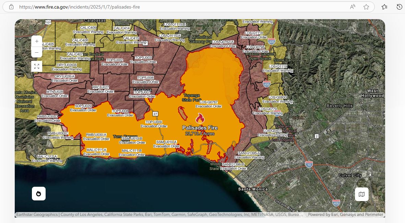Select zone MAL-C111-B Evacuation Order
Viewport: 405px width, 223px height.
click(132, 153)
